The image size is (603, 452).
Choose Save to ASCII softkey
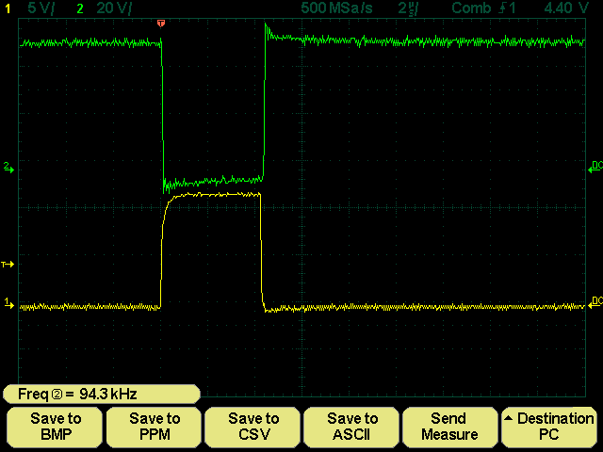pyautogui.click(x=351, y=427)
